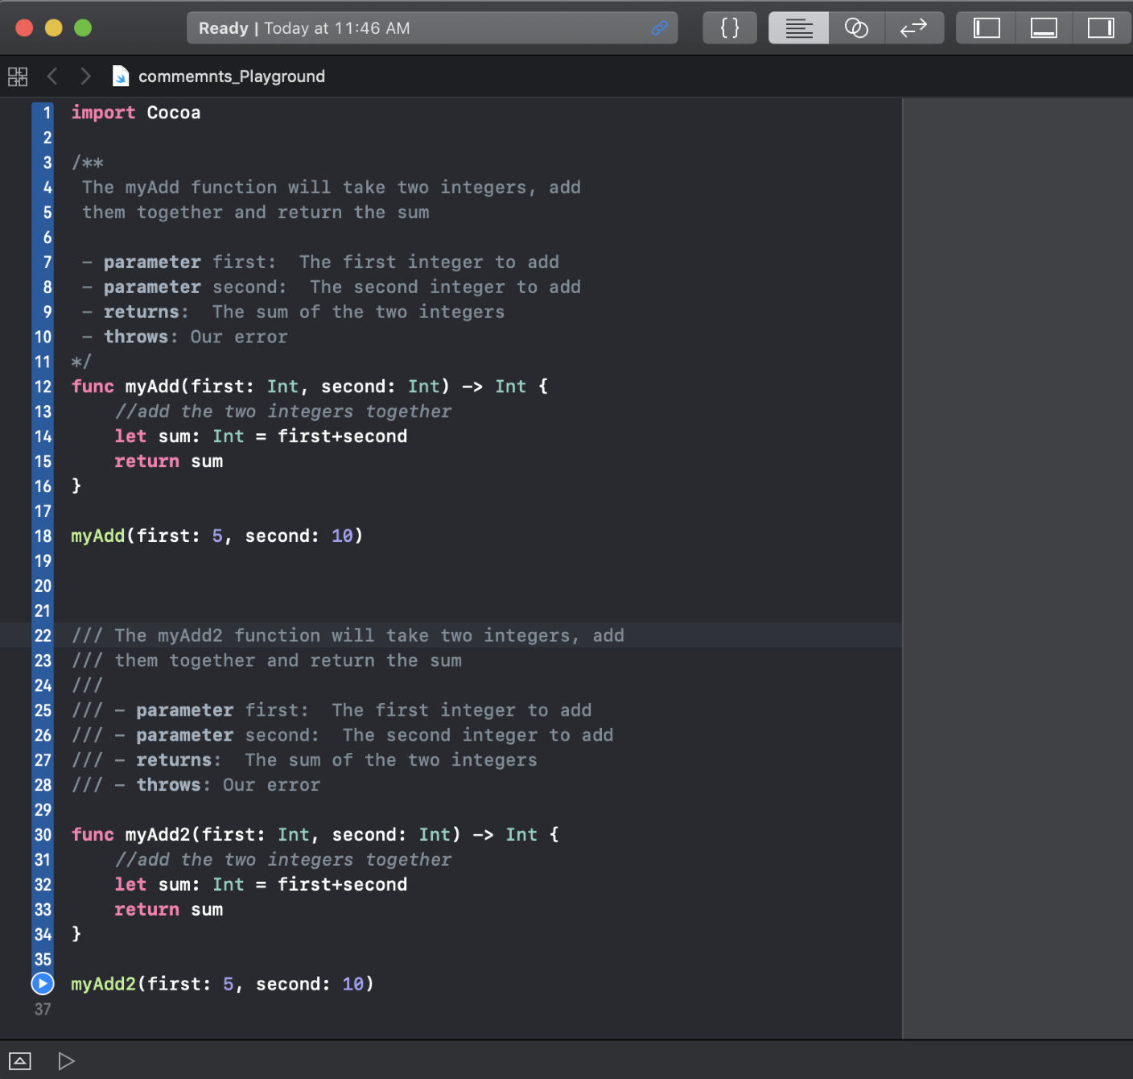Click the link icon in the status bar
Image resolution: width=1133 pixels, height=1079 pixels.
point(660,28)
